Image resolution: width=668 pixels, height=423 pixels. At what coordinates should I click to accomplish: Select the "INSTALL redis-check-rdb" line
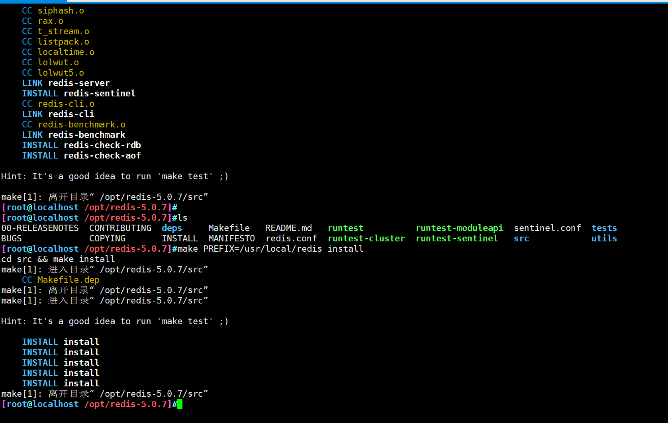pyautogui.click(x=82, y=145)
